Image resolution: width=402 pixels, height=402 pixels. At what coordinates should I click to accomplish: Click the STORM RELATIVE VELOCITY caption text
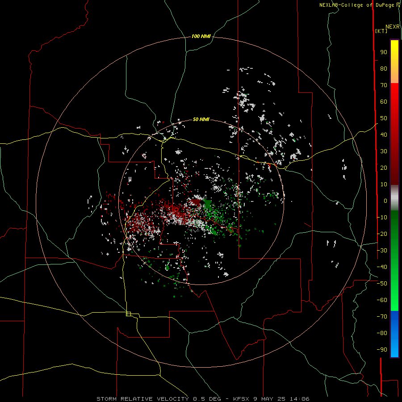point(142,399)
